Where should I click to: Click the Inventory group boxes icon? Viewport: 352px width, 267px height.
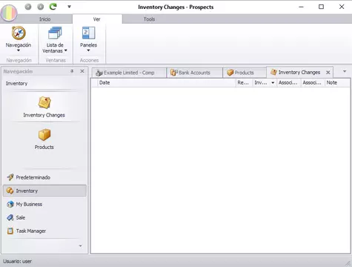(10, 191)
